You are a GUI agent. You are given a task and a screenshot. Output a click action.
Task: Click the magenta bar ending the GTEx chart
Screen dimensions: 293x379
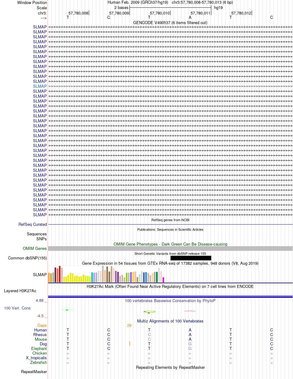[x=163, y=280]
